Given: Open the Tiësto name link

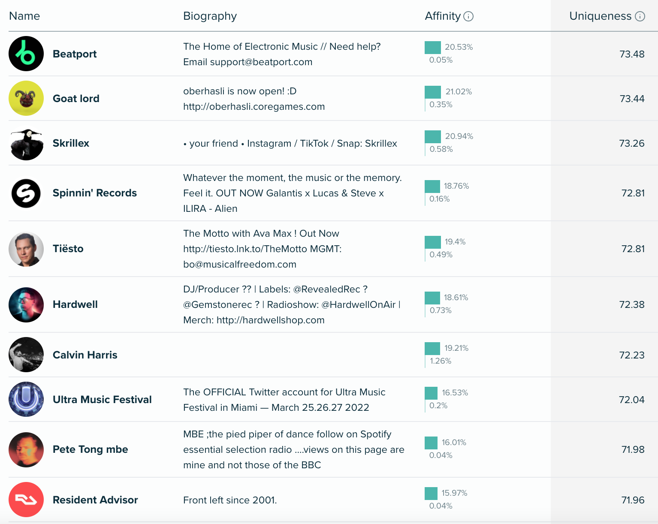Looking at the screenshot, I should (68, 249).
